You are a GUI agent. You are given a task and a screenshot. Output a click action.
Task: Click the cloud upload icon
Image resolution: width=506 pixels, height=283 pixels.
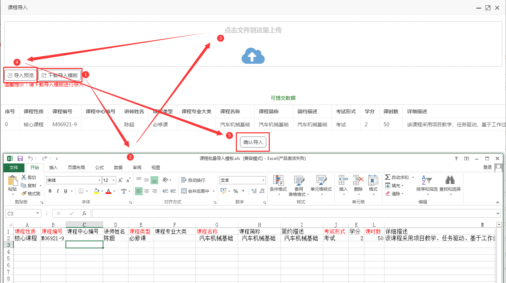pyautogui.click(x=253, y=56)
